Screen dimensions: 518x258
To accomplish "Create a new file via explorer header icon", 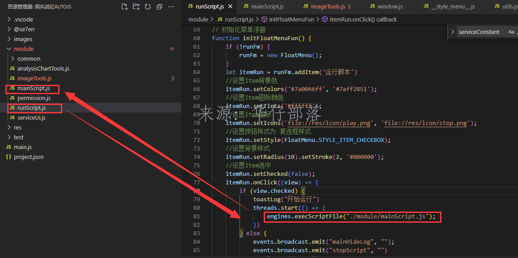I will point(124,7).
